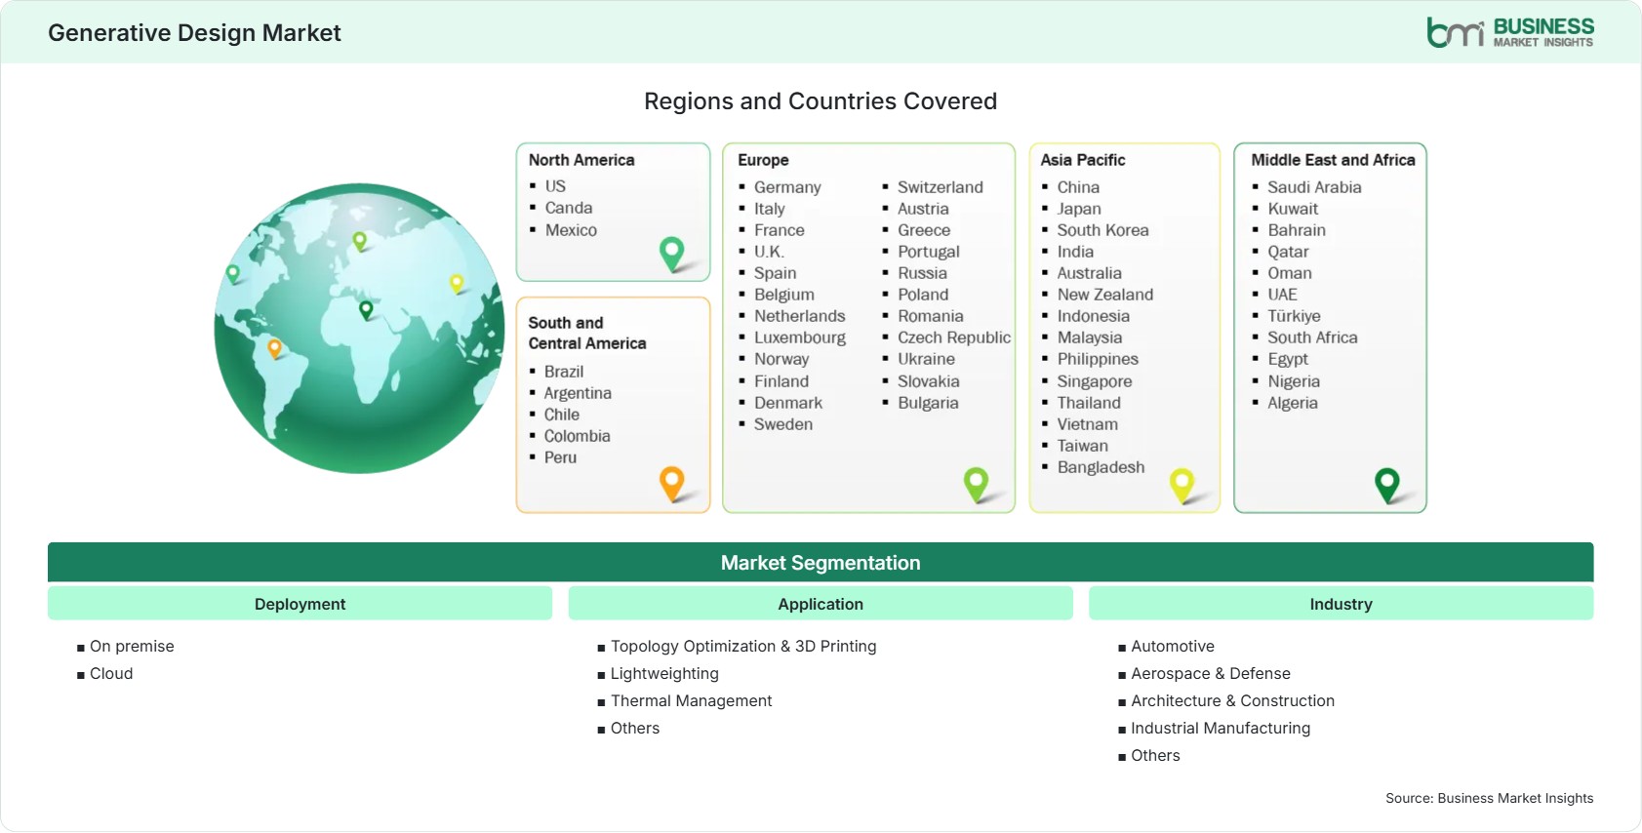Click South Korea in Asia Pacific list
1642x833 pixels.
coord(1103,230)
